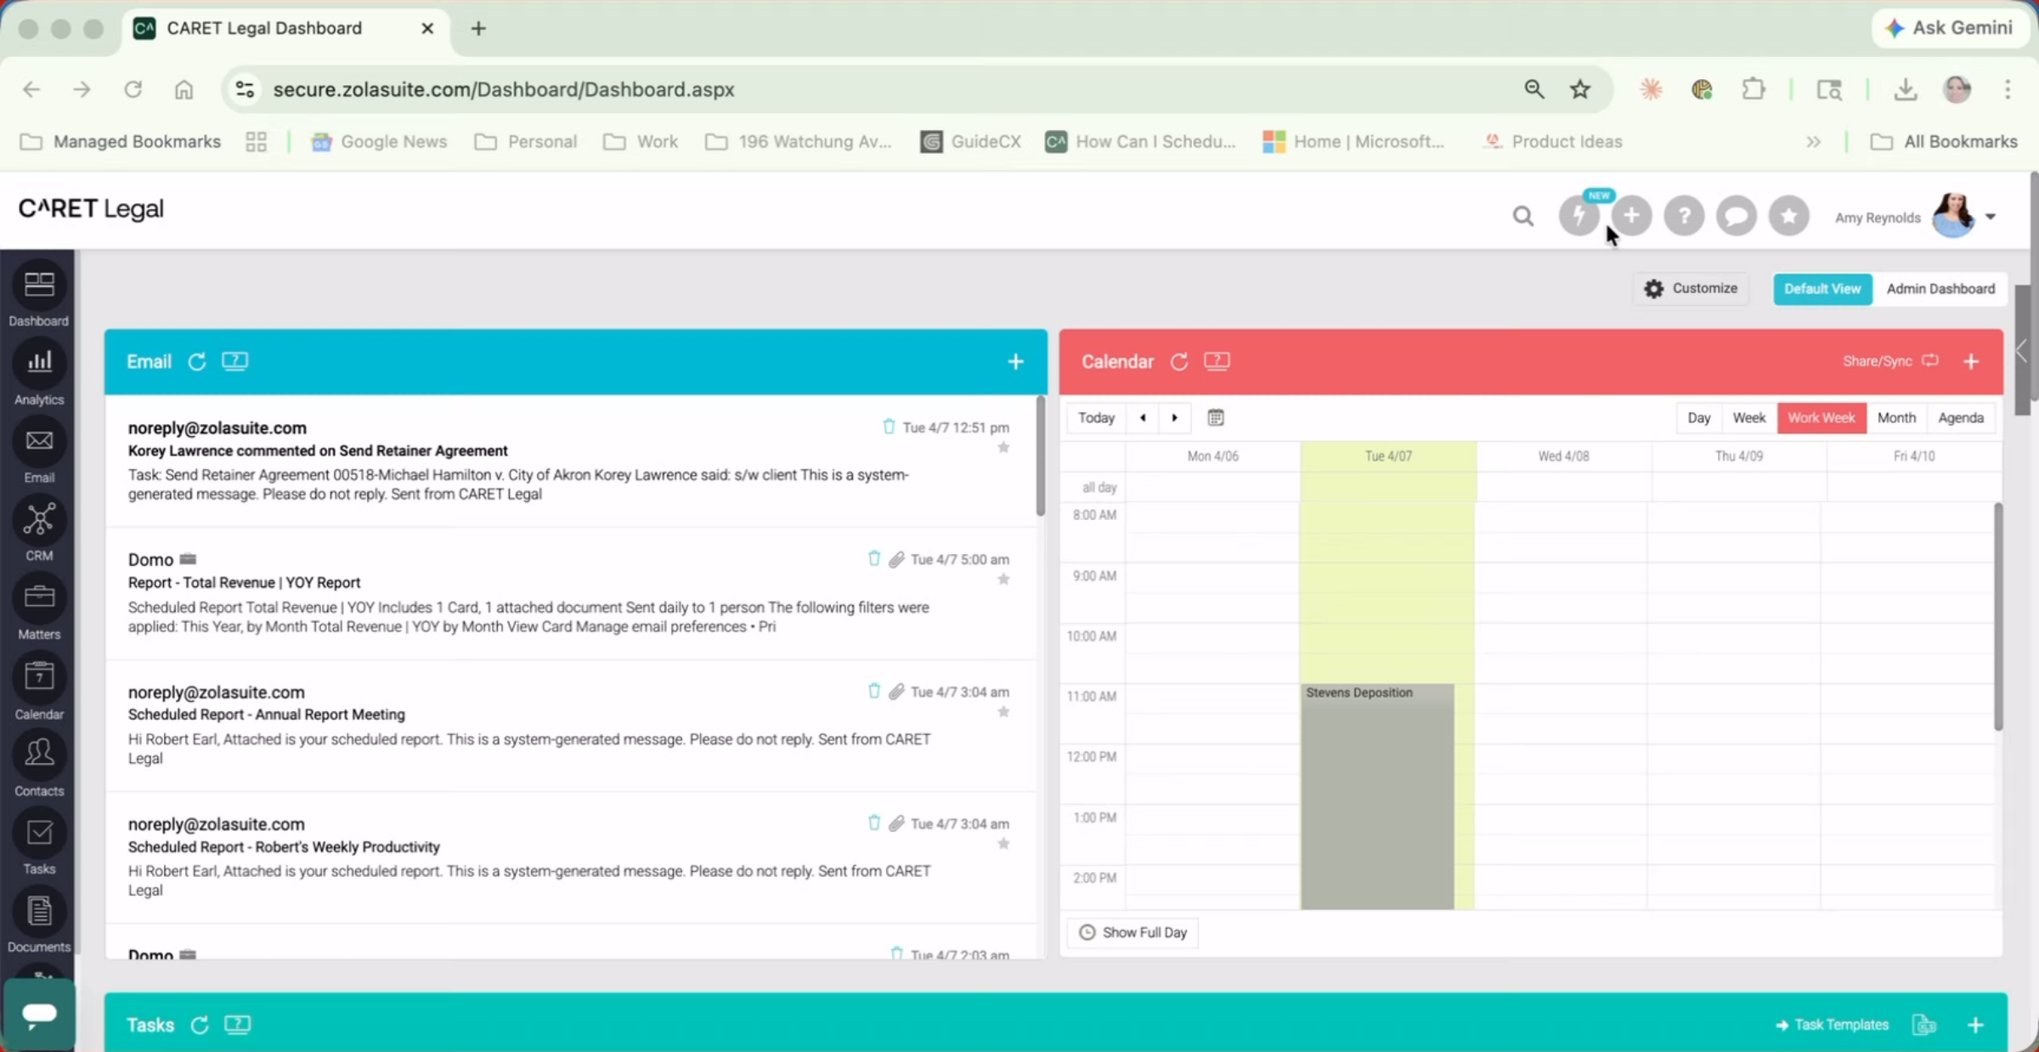Image resolution: width=2039 pixels, height=1052 pixels.
Task: Add a new task with Tasks plus icon
Action: click(1975, 1025)
